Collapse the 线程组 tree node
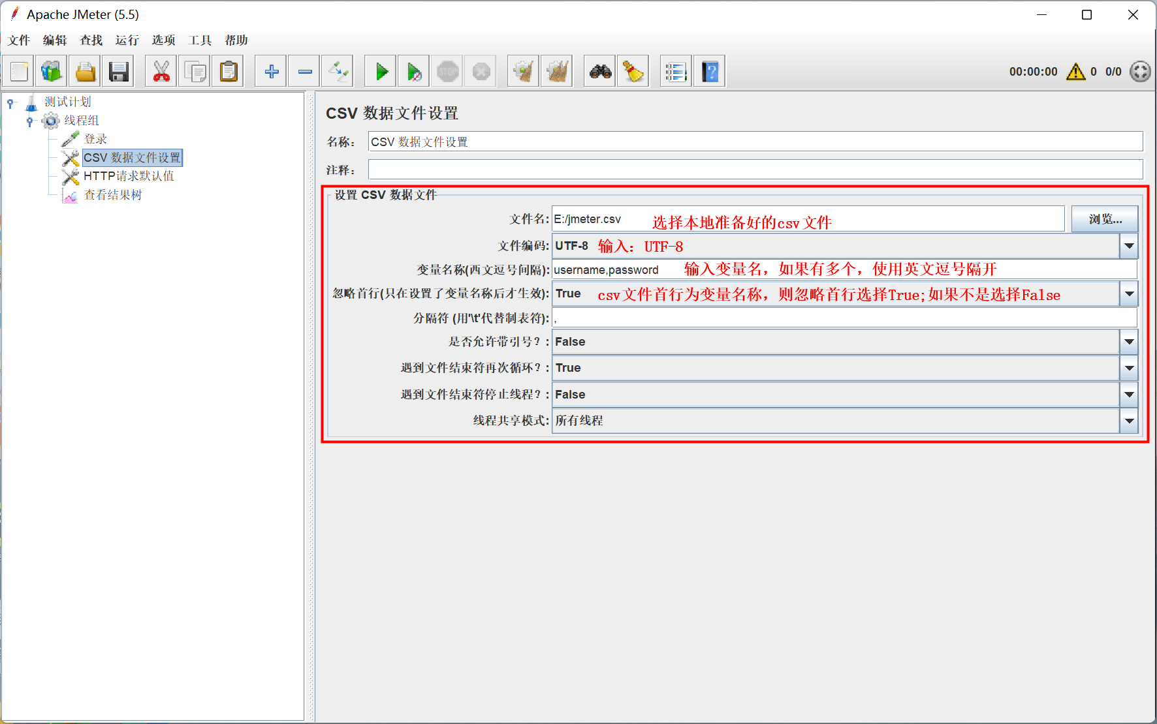1157x724 pixels. tap(29, 121)
